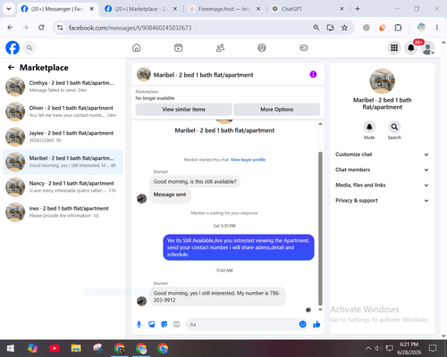Switch to the Freeimage.host browser tab

coord(224,9)
